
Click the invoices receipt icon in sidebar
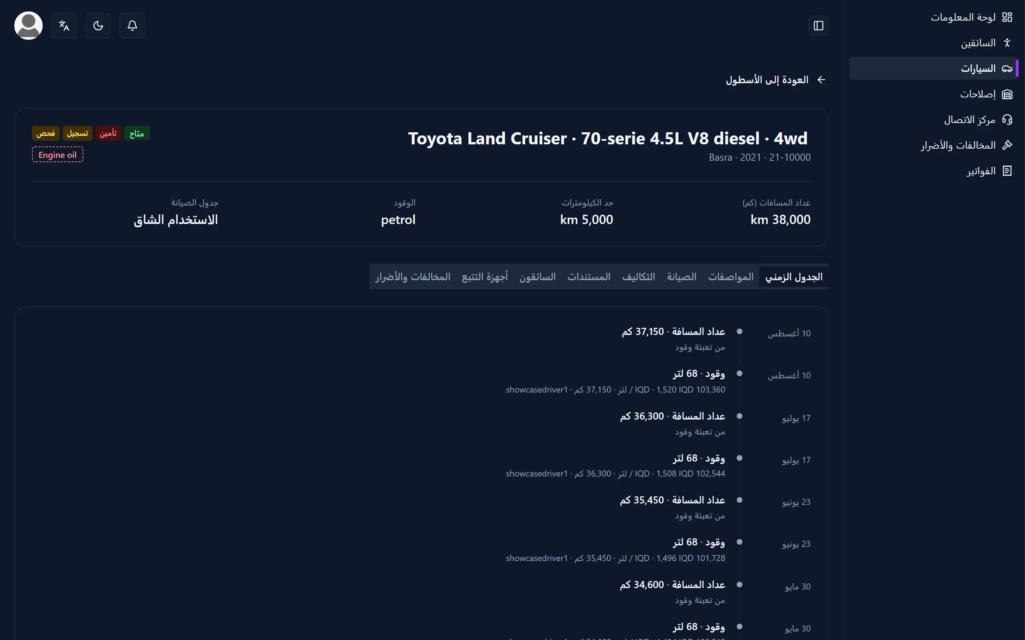point(1007,171)
